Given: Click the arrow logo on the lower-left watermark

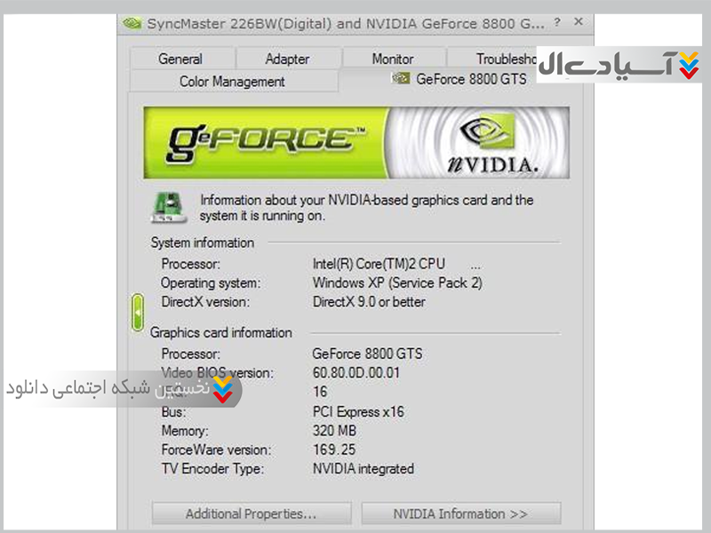Looking at the screenshot, I should point(223,389).
